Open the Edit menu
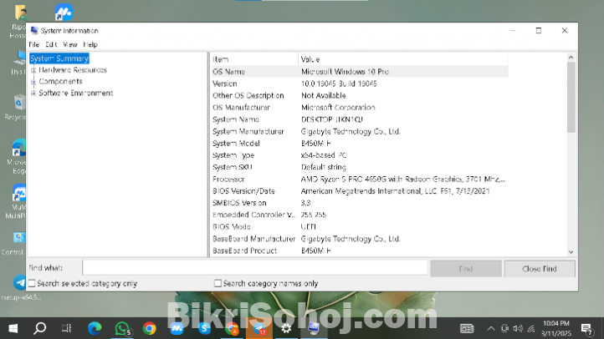604x339 pixels. 51,44
